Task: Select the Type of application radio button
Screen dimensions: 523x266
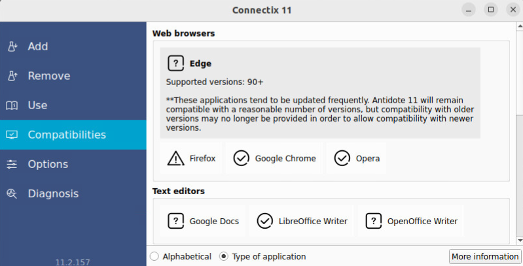Action: coord(224,256)
